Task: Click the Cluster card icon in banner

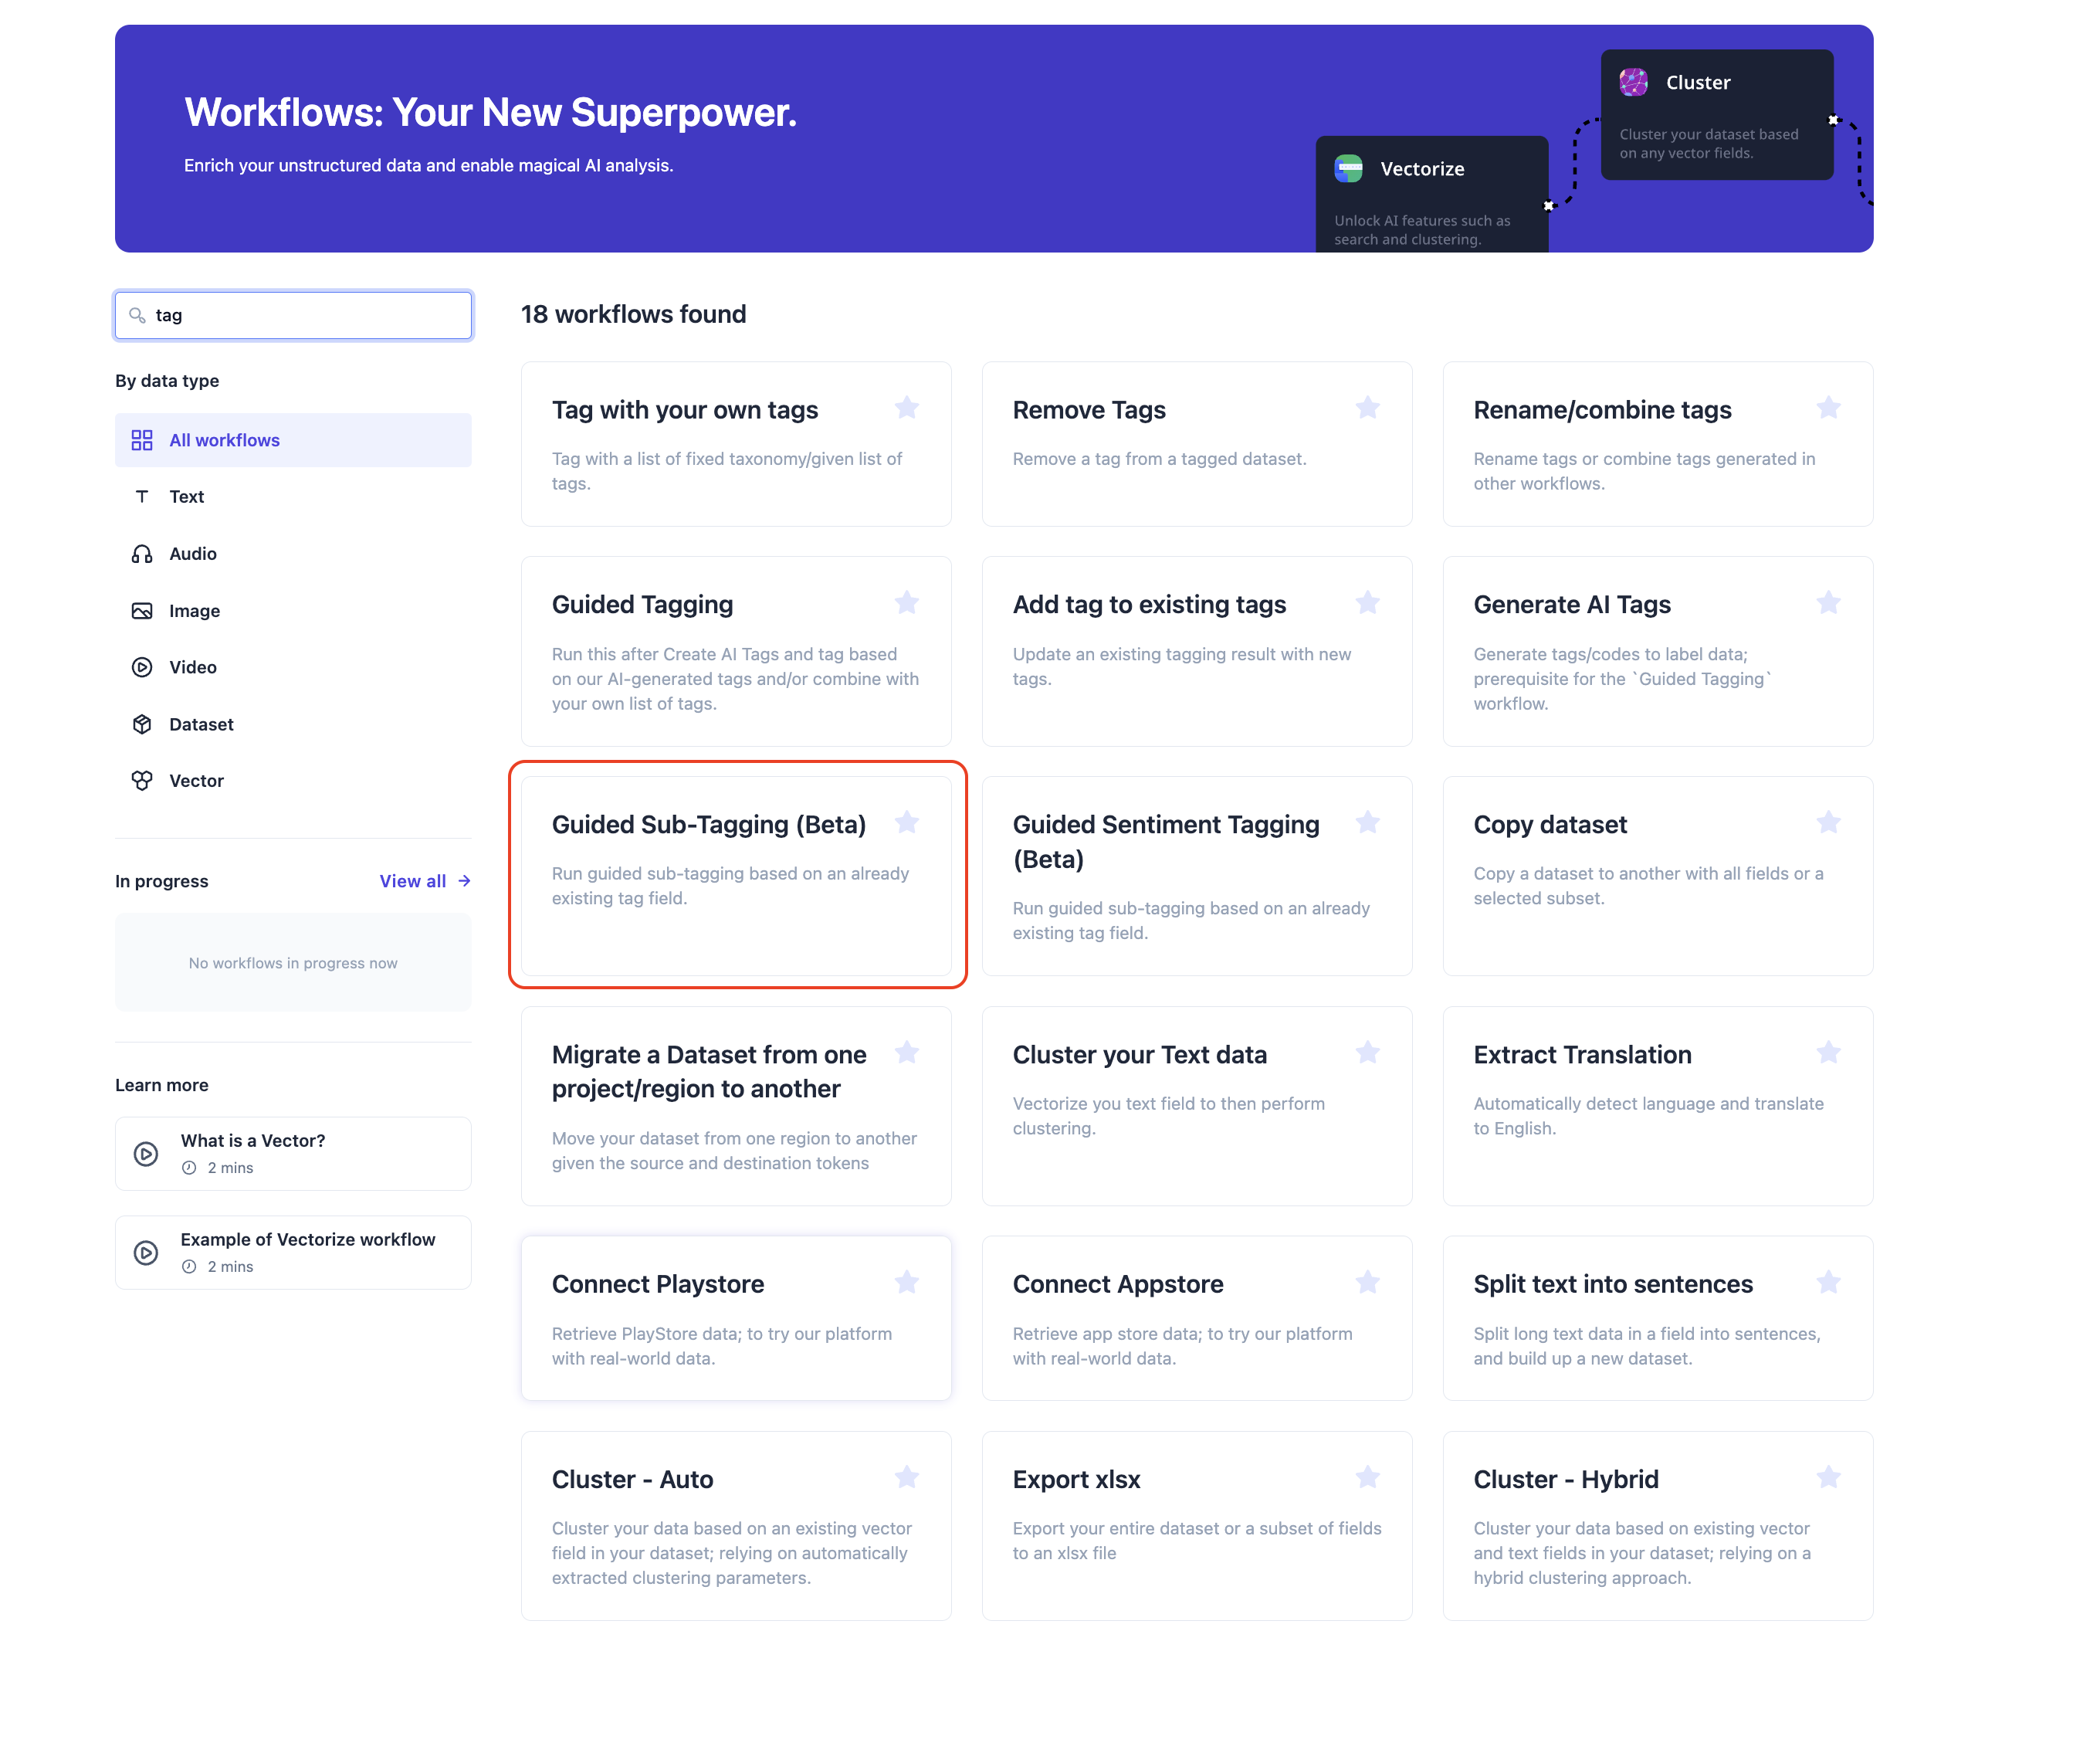Action: pyautogui.click(x=1633, y=82)
